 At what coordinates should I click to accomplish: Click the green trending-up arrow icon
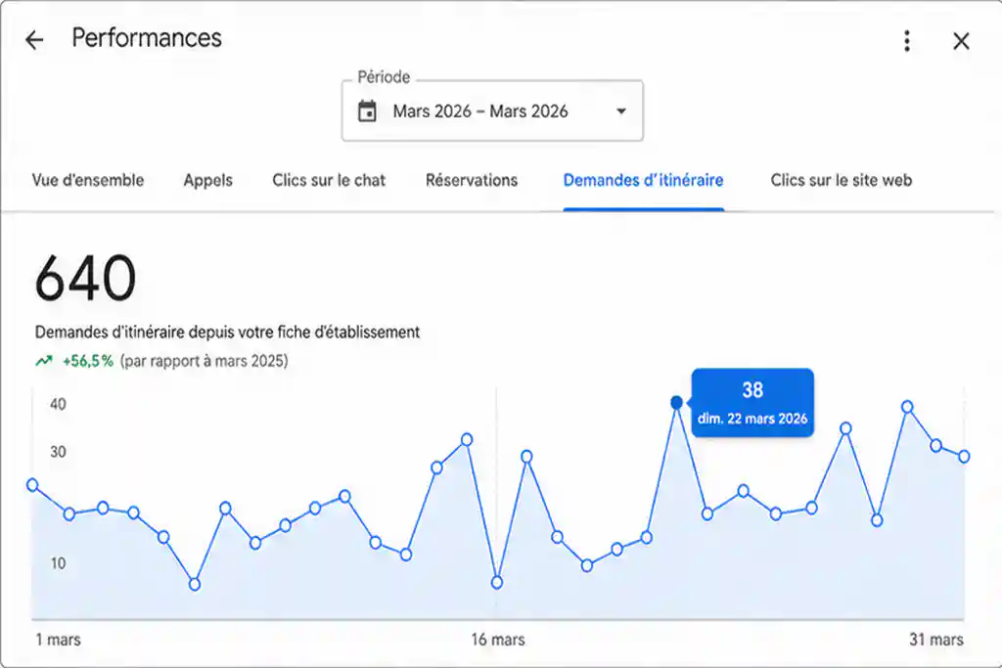(x=43, y=361)
